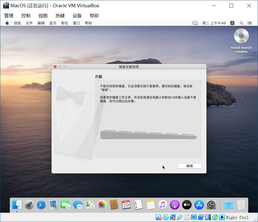Open purple Podcasts icon in Dock
This screenshot has width=258, height=222.
tap(175, 205)
